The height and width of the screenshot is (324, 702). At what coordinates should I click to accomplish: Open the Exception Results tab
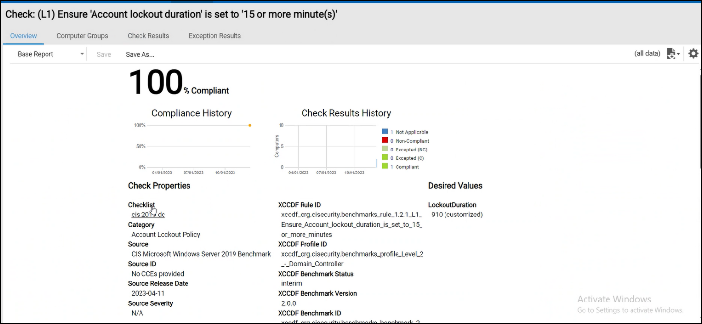pos(215,36)
